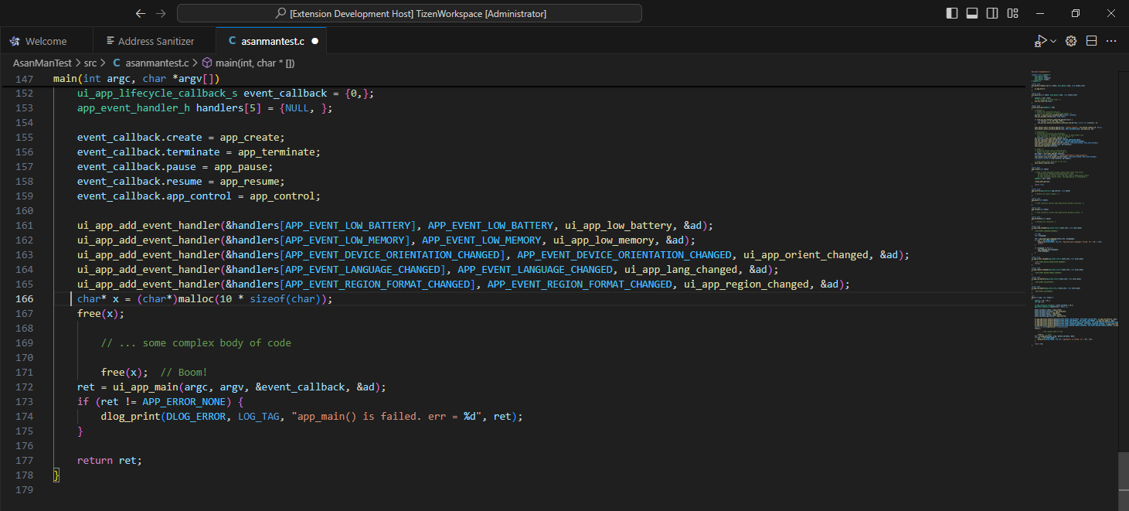Switch to the Address Sanitizer tab

tap(155, 41)
